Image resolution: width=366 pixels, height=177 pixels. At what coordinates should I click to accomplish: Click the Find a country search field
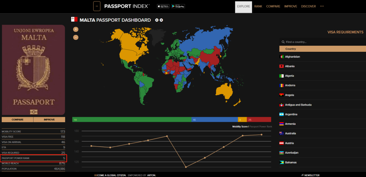323,42
